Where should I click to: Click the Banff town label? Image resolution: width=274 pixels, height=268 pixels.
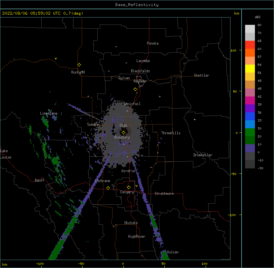click(39, 180)
